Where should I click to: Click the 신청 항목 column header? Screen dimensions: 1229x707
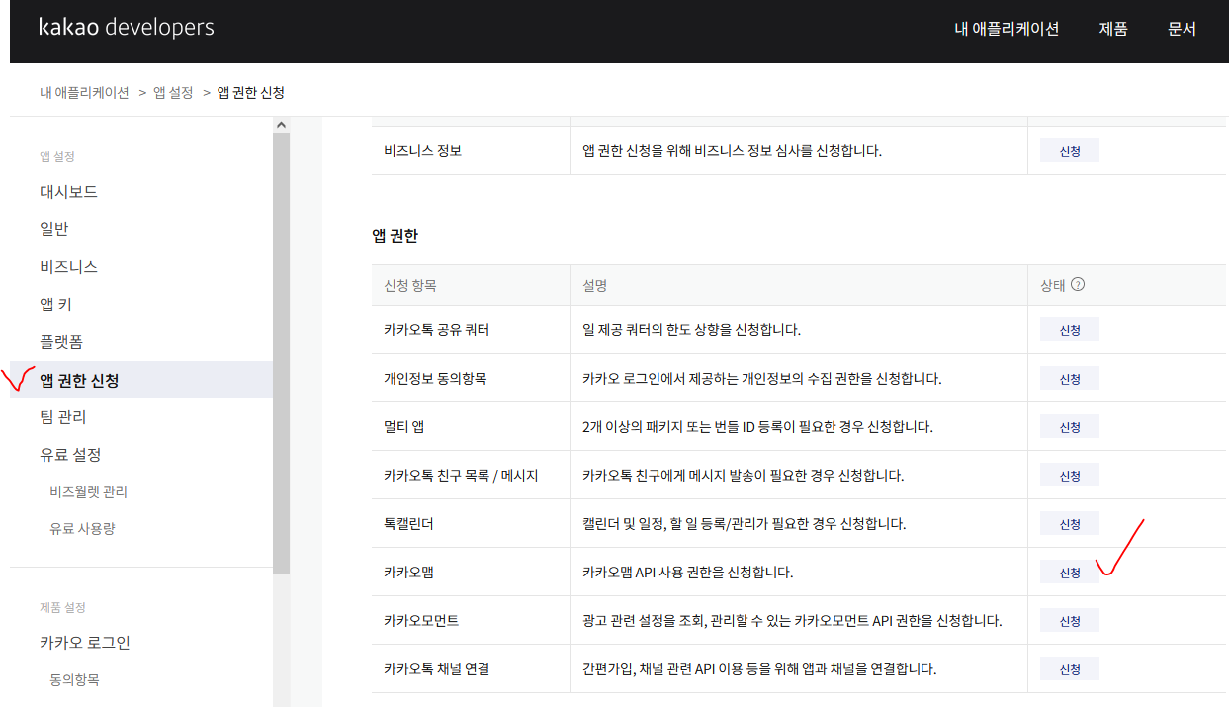pos(409,285)
